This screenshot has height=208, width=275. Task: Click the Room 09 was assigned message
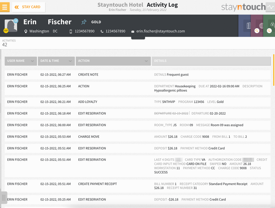227,125
